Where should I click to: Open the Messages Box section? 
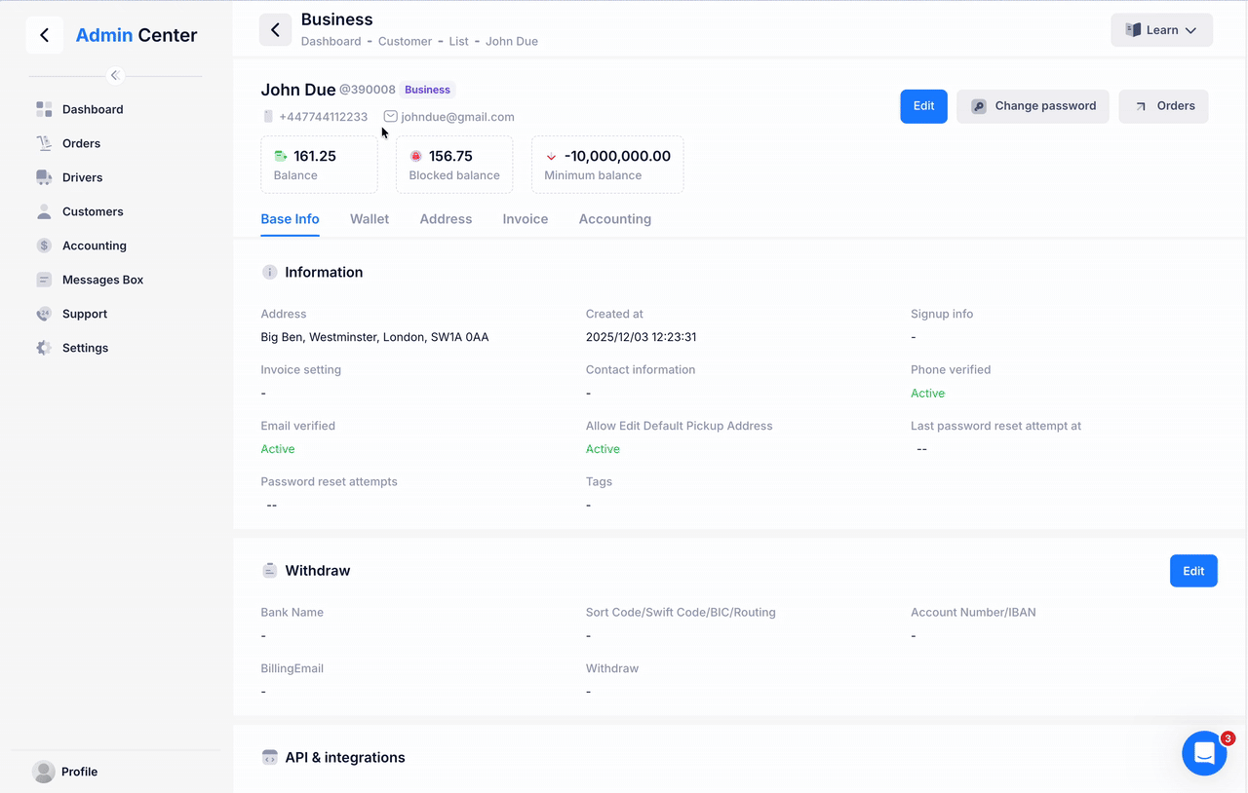44,280
